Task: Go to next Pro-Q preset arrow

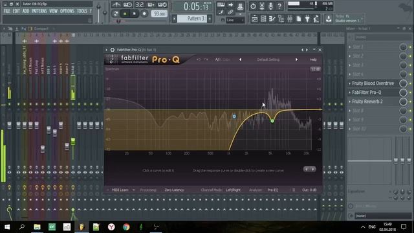Action: [296, 60]
